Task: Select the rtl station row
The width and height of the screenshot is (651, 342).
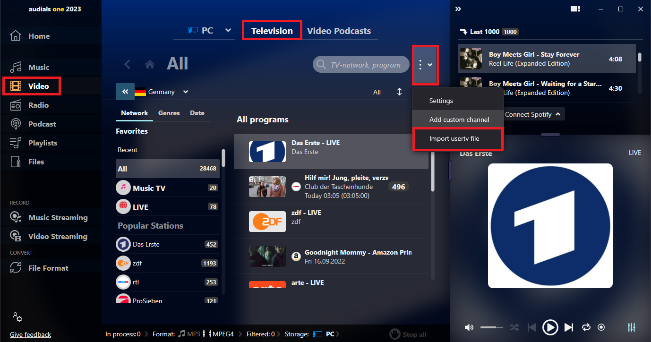Action: [167, 282]
